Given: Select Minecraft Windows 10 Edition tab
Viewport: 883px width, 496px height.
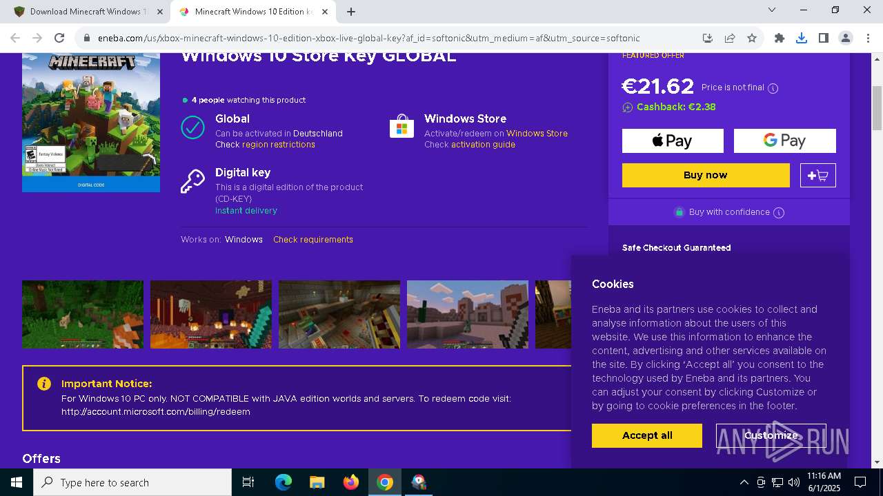Looking at the screenshot, I should tap(252, 12).
